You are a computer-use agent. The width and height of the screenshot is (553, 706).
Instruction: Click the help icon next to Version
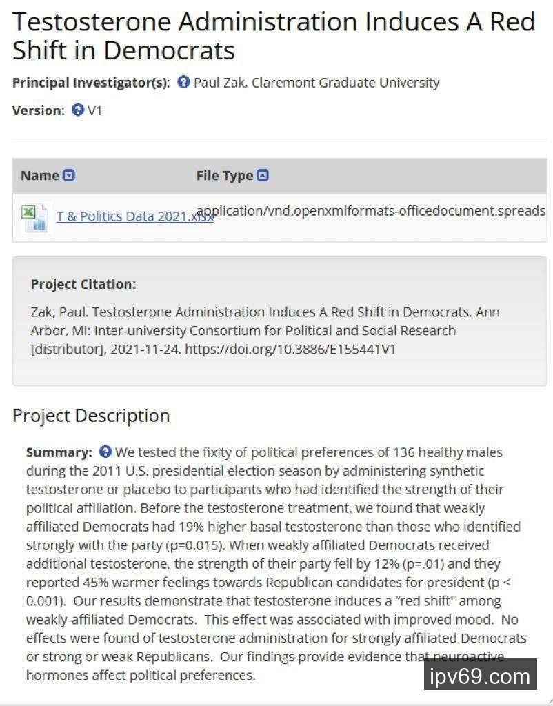click(78, 110)
